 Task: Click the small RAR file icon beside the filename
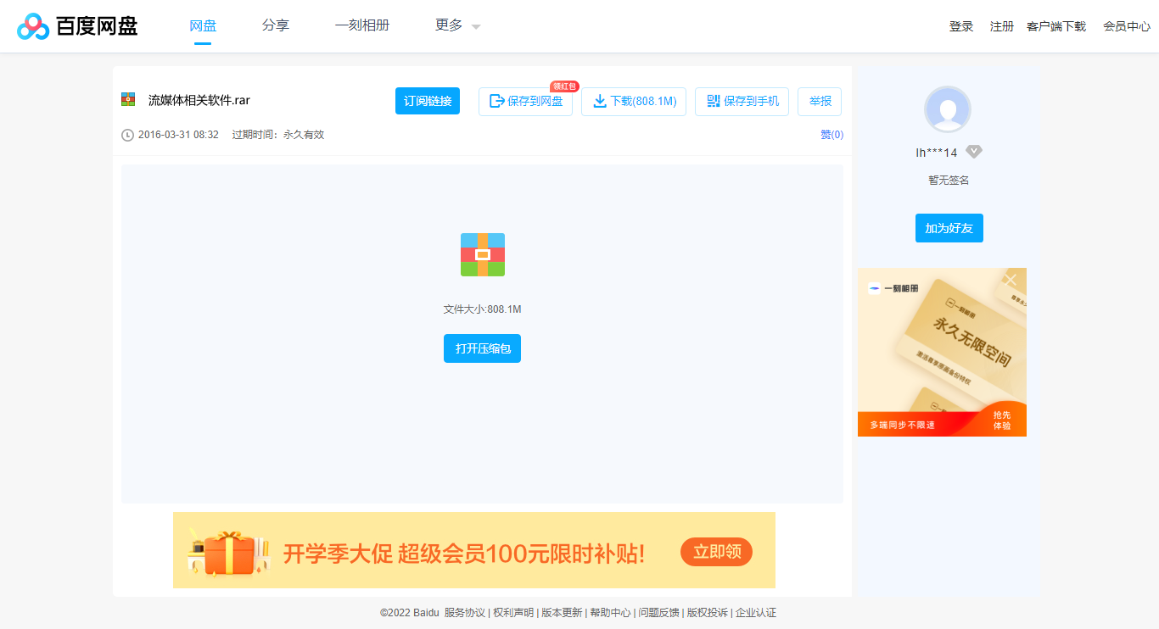click(x=128, y=98)
